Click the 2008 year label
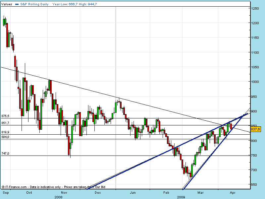265x199 pixels. point(59,197)
